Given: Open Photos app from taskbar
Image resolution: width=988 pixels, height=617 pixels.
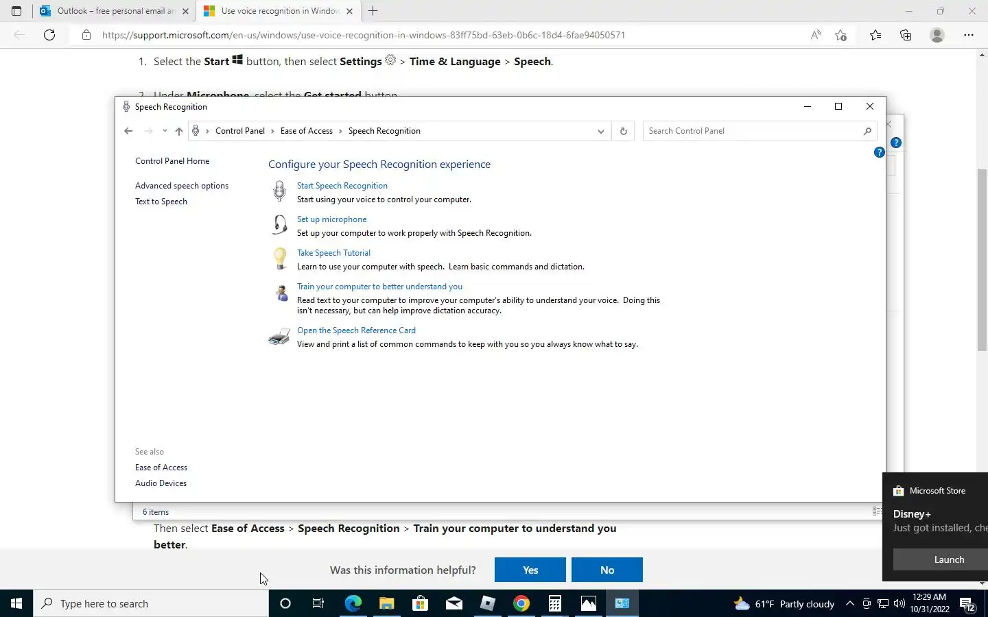Looking at the screenshot, I should 589,603.
